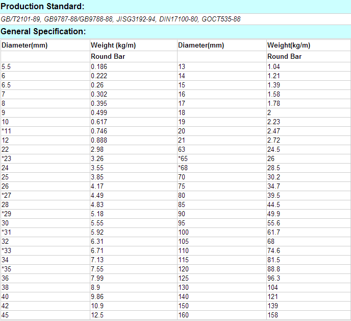This screenshot has width=351, height=321.
Task: Click the General Specification heading
Action: click(x=43, y=32)
